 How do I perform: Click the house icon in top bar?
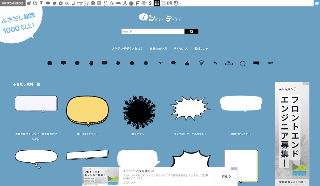click(112, 3)
